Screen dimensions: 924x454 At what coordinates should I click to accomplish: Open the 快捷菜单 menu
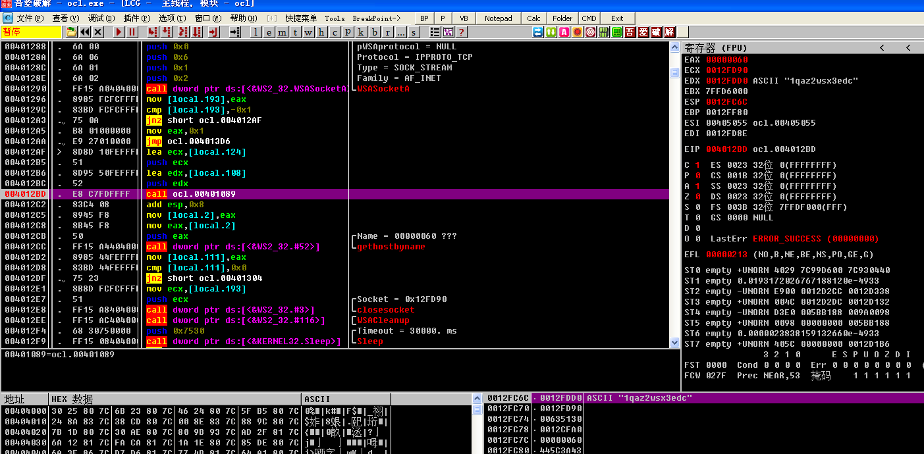point(301,18)
